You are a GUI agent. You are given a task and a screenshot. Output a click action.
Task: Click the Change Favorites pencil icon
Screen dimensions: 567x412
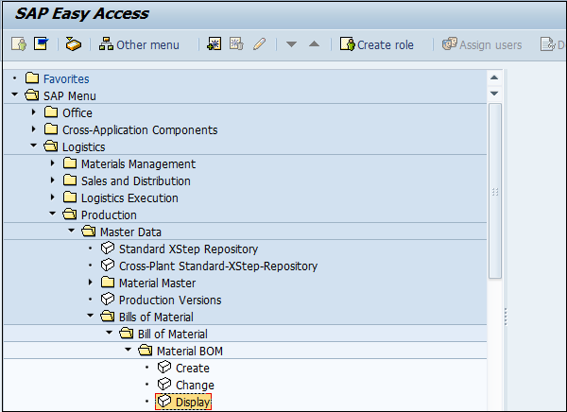pyautogui.click(x=259, y=44)
